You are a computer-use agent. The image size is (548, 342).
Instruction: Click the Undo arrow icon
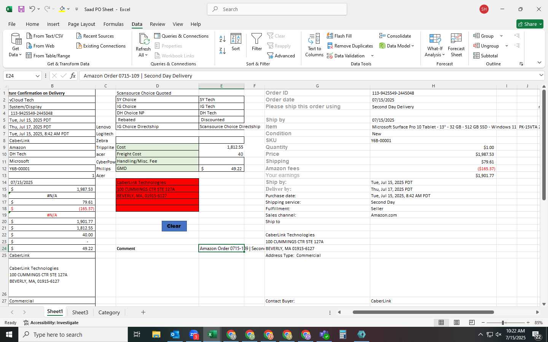click(x=32, y=9)
